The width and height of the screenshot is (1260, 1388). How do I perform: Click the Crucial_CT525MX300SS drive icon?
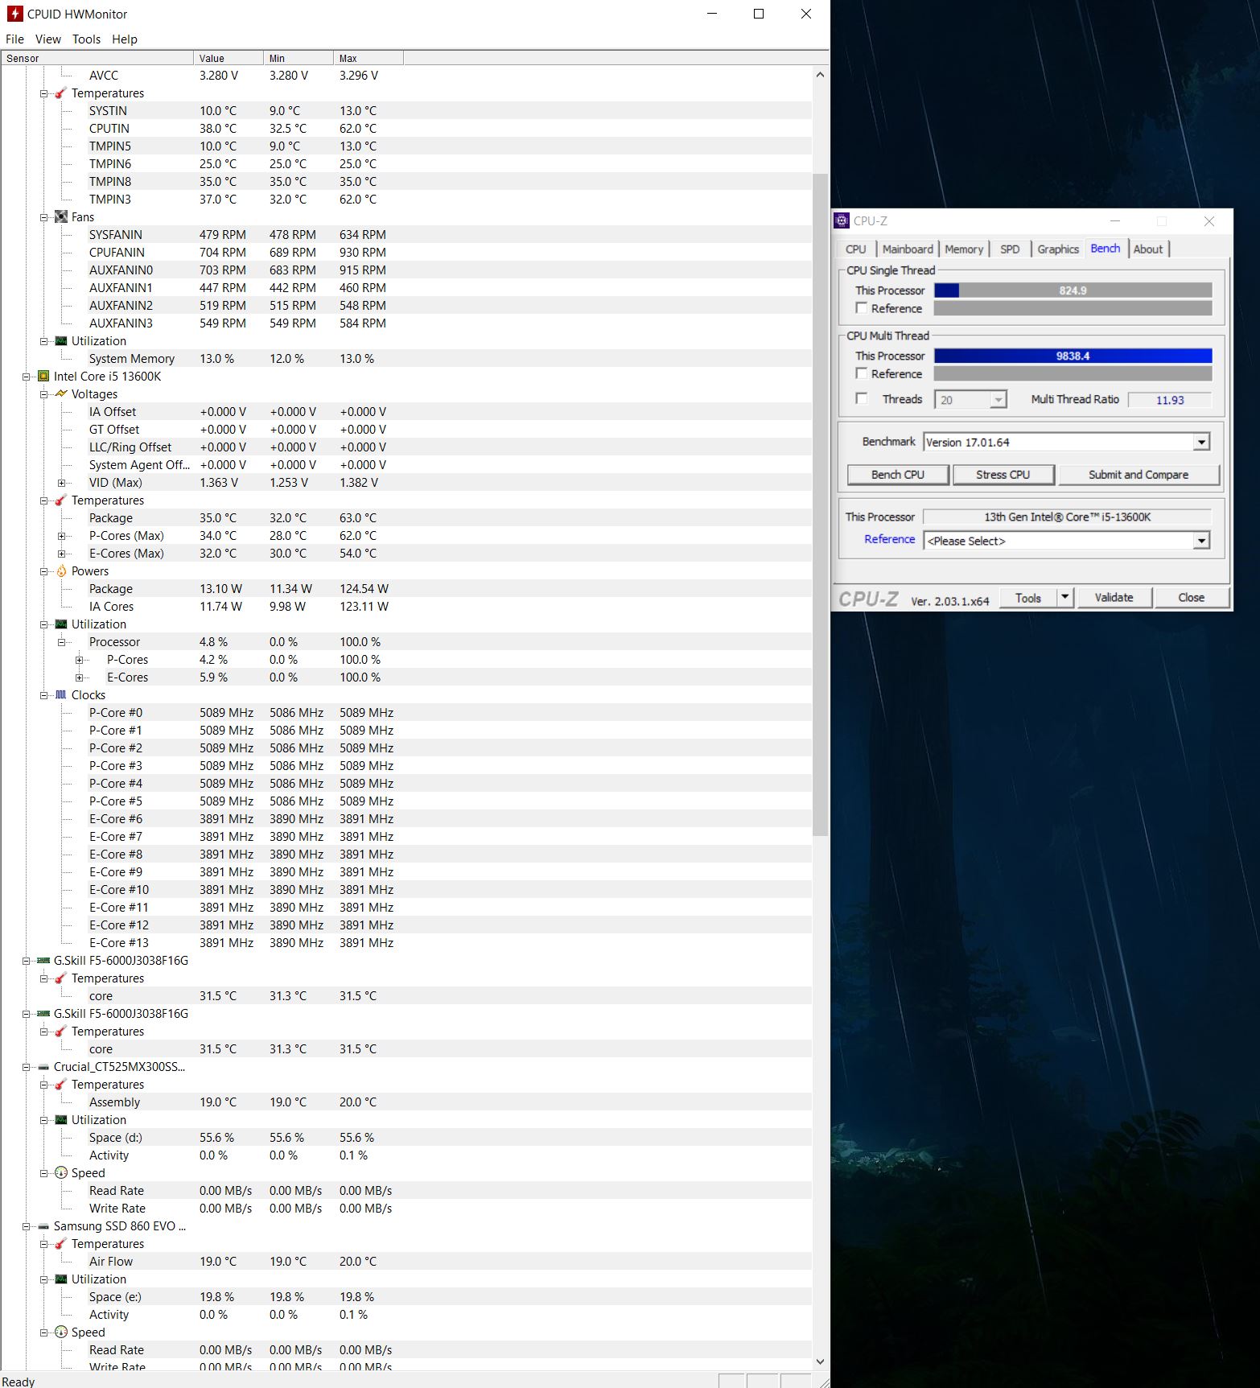tap(43, 1067)
